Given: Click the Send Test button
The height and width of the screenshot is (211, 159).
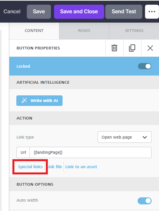Looking at the screenshot, I should point(124,12).
